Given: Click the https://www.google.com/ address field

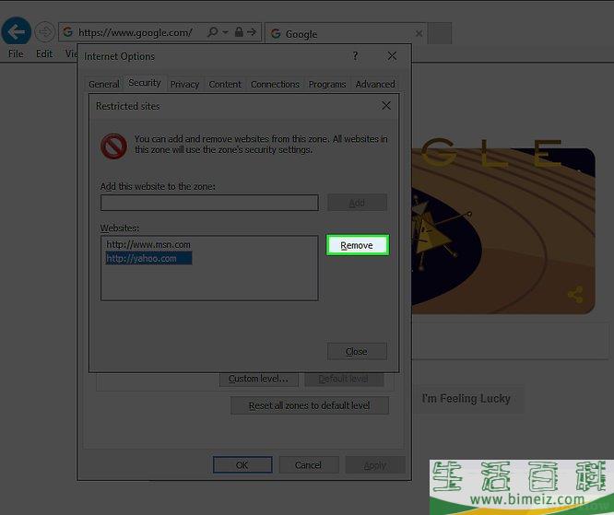Looking at the screenshot, I should click(136, 32).
